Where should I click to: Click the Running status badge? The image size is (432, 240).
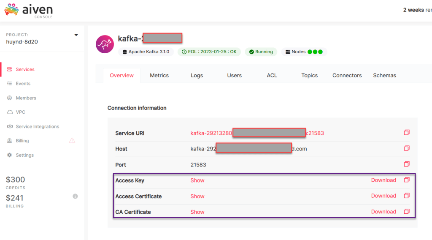tap(261, 52)
